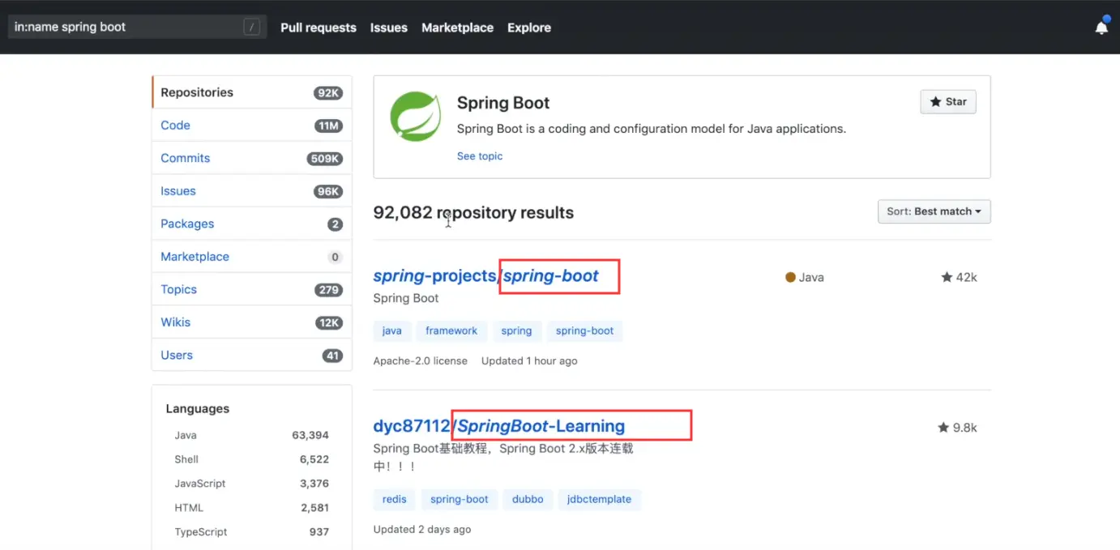Switch to Issues results in sidebar

pos(252,191)
